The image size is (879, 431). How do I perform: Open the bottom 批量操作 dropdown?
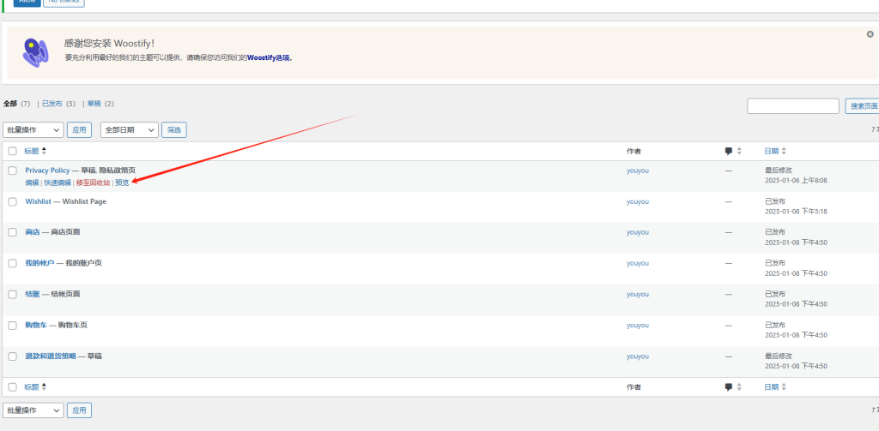point(33,410)
